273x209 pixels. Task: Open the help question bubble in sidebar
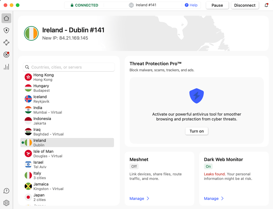pos(6,191)
